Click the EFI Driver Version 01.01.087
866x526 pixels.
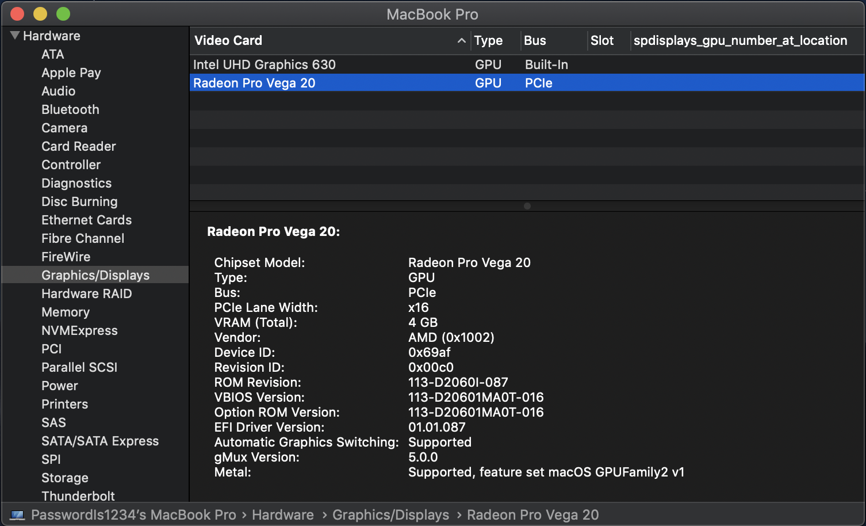(x=437, y=427)
